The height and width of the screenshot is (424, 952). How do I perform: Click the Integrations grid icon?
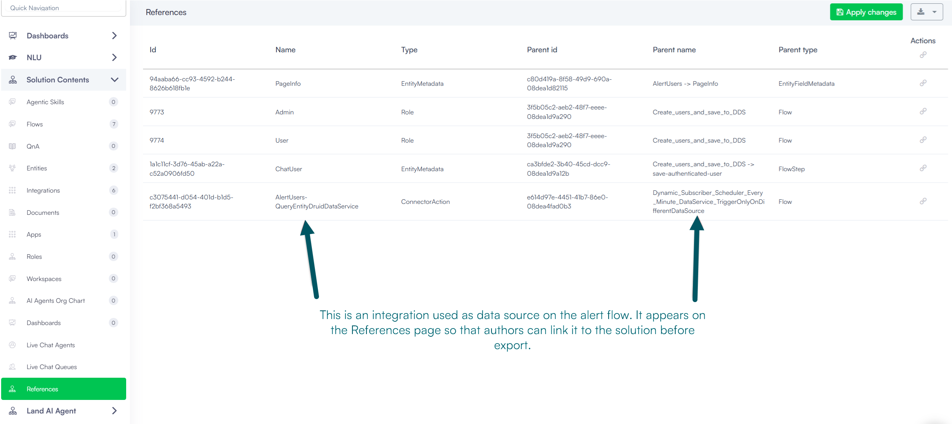12,190
